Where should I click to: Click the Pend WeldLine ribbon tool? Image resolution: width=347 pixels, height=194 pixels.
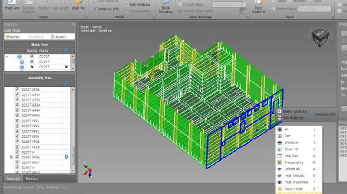click(x=259, y=6)
